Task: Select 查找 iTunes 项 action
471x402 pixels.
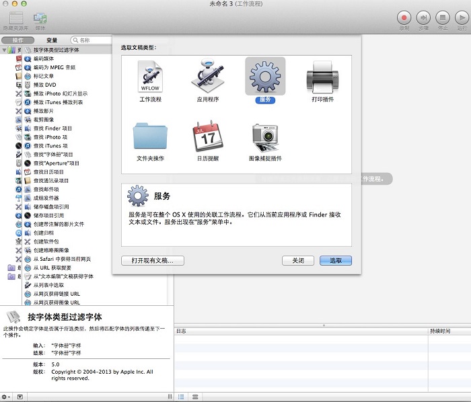Action: 67,146
